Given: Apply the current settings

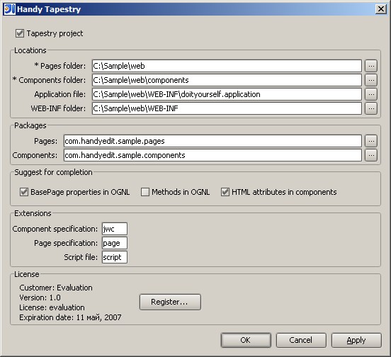Looking at the screenshot, I should 356,340.
